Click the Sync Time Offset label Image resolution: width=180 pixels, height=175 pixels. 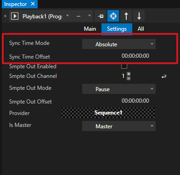coord(29,57)
